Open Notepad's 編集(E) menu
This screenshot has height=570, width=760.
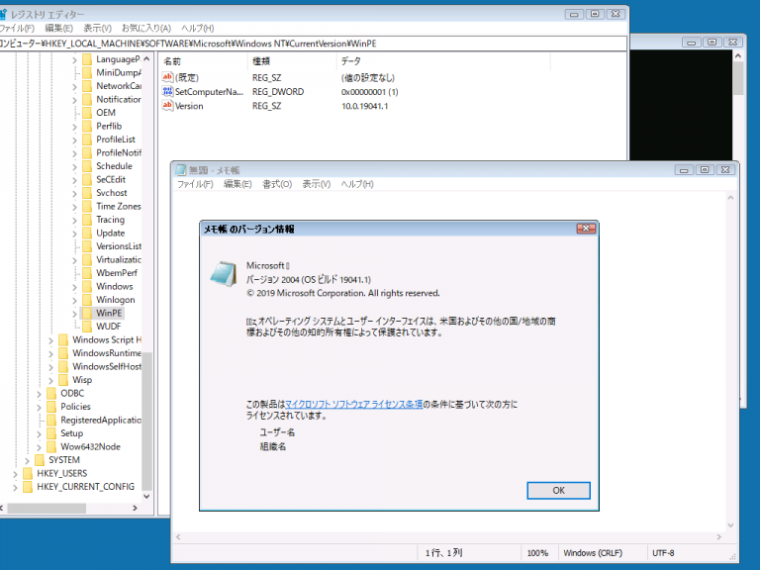237,184
